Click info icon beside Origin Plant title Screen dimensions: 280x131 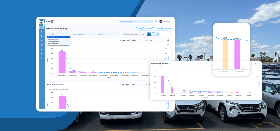(64, 85)
